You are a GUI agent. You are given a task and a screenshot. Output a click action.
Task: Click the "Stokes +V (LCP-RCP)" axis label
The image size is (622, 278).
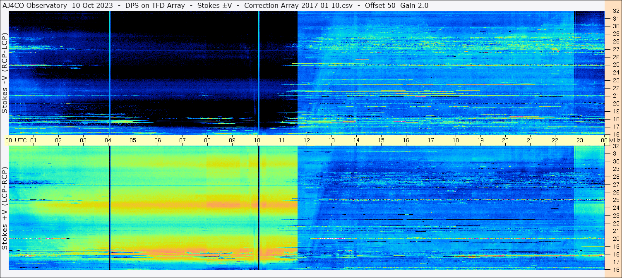pyautogui.click(x=5, y=208)
